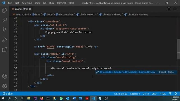Viewport: 180px width, 101px height.
Task: Open Task View on the taskbar
Action: (22, 98)
